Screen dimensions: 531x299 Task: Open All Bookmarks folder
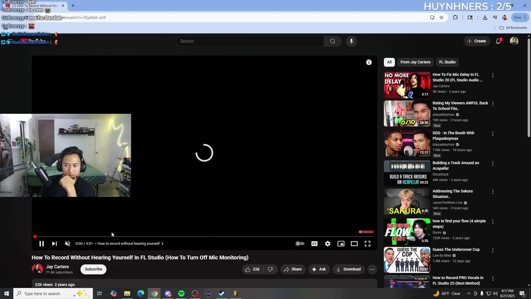tap(513, 28)
